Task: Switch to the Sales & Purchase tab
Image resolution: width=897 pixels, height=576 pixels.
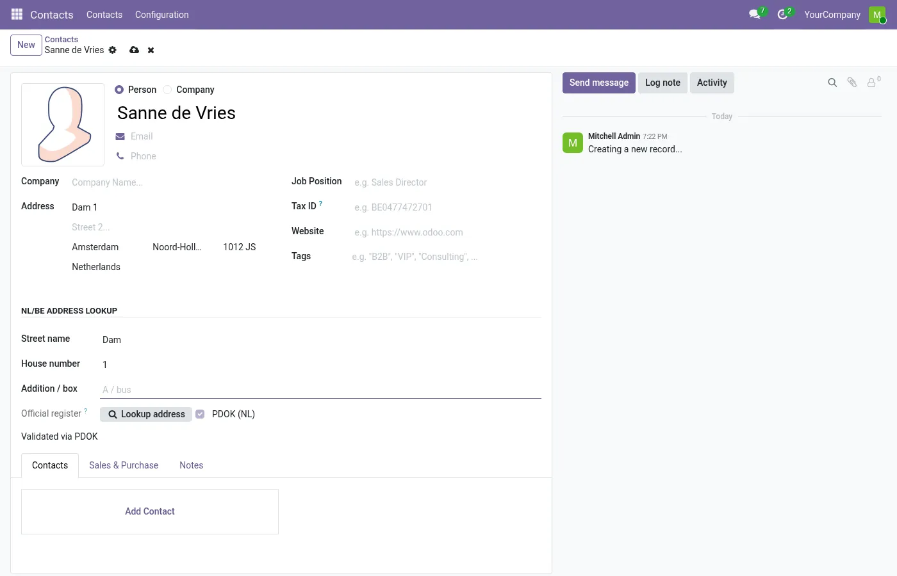Action: (124, 465)
